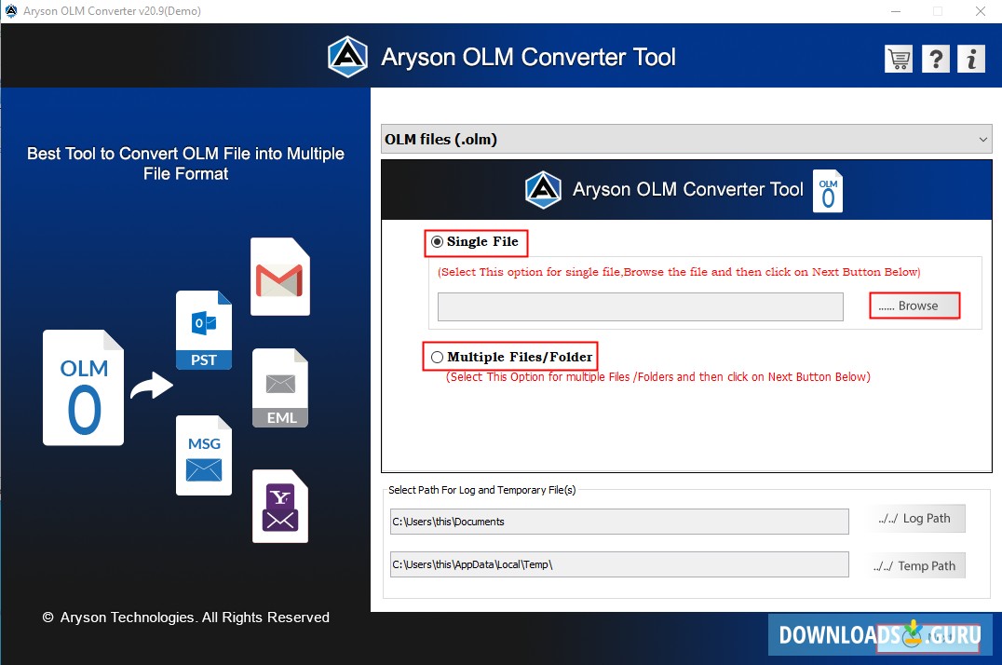Choose the Multiple Files/Folder option
Screen dimensions: 1002x665
point(437,356)
